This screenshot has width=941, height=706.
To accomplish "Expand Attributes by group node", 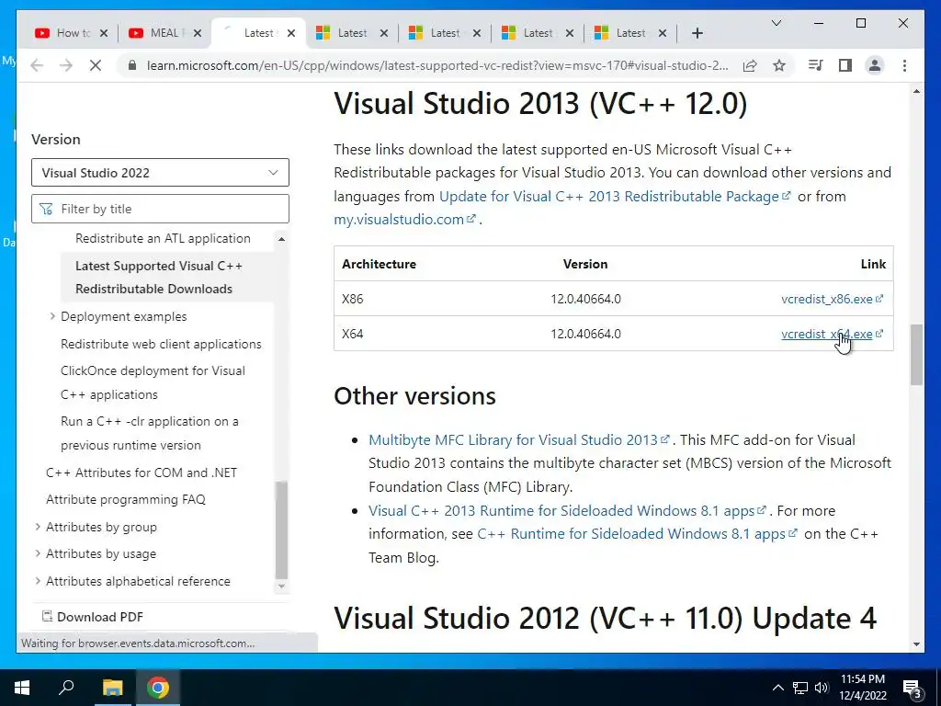I will click(38, 527).
